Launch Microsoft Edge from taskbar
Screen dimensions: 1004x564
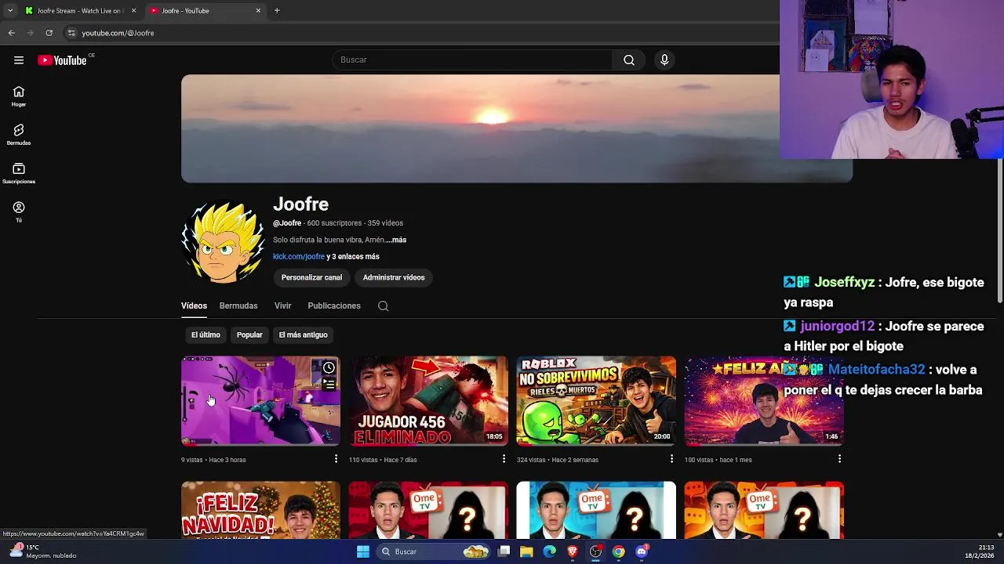(549, 551)
